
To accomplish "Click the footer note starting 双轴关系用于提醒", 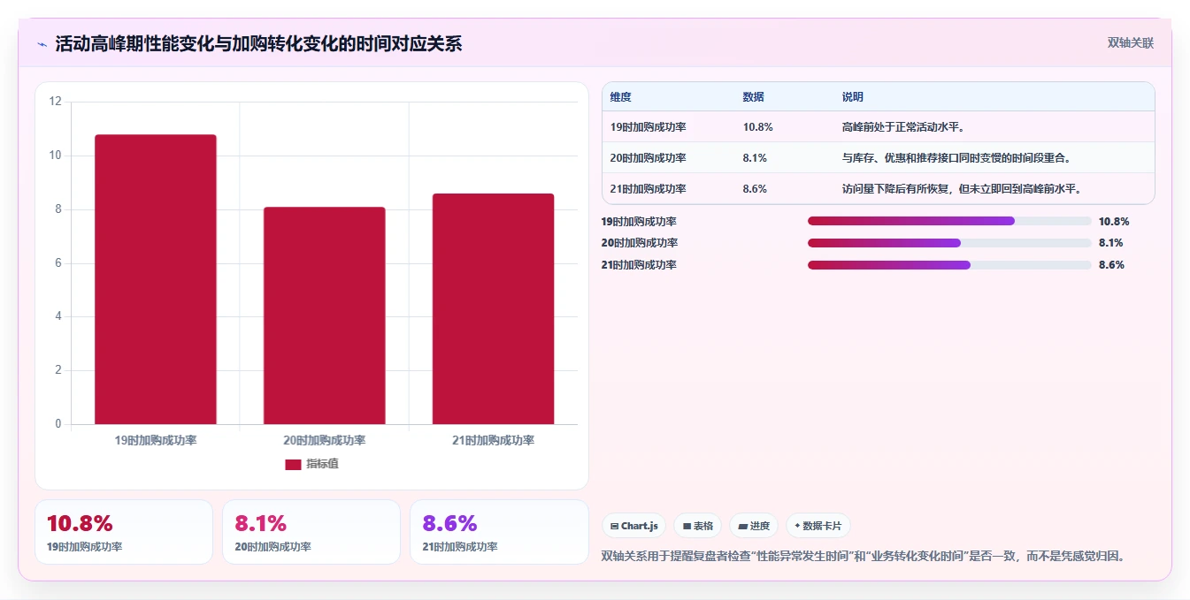I will tap(863, 556).
